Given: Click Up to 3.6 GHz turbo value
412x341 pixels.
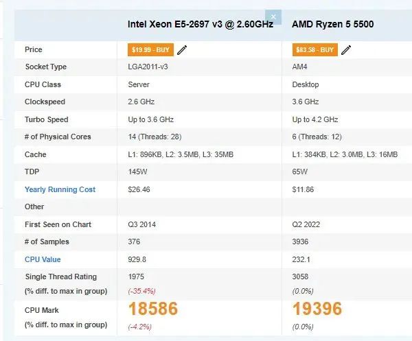Looking at the screenshot, I should 151,119.
